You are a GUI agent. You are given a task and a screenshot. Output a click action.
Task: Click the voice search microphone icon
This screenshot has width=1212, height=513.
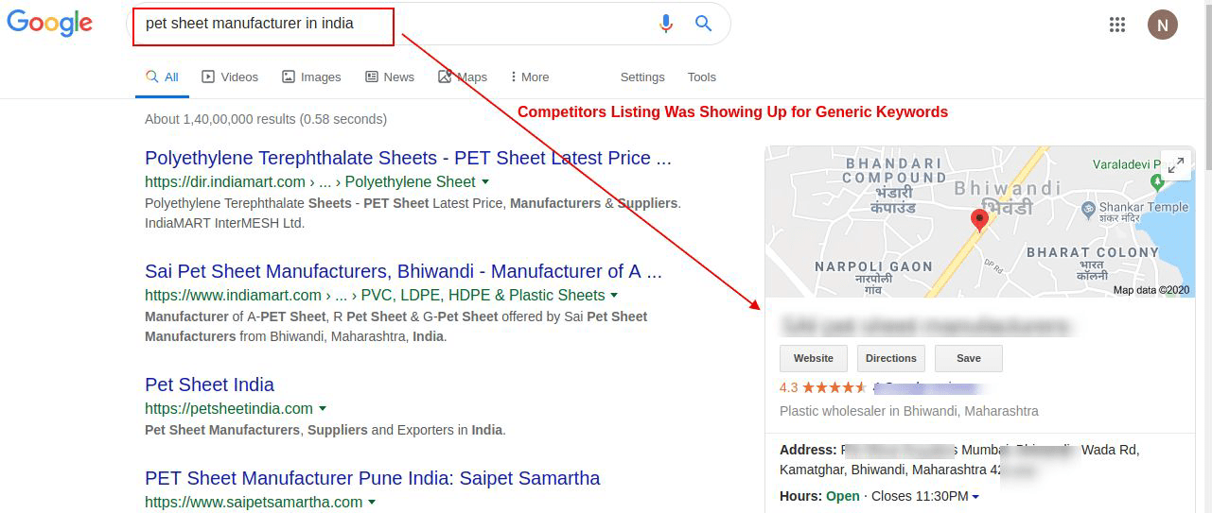coord(666,24)
